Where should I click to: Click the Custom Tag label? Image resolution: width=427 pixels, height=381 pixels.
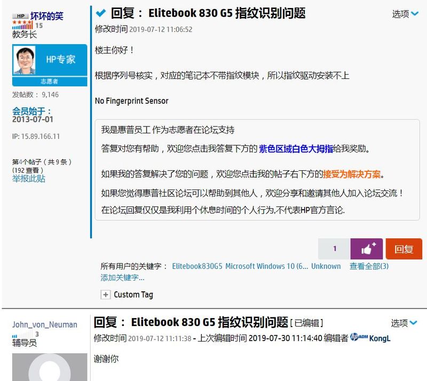[x=133, y=295]
